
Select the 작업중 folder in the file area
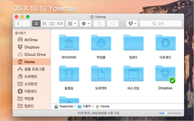(x=101, y=43)
